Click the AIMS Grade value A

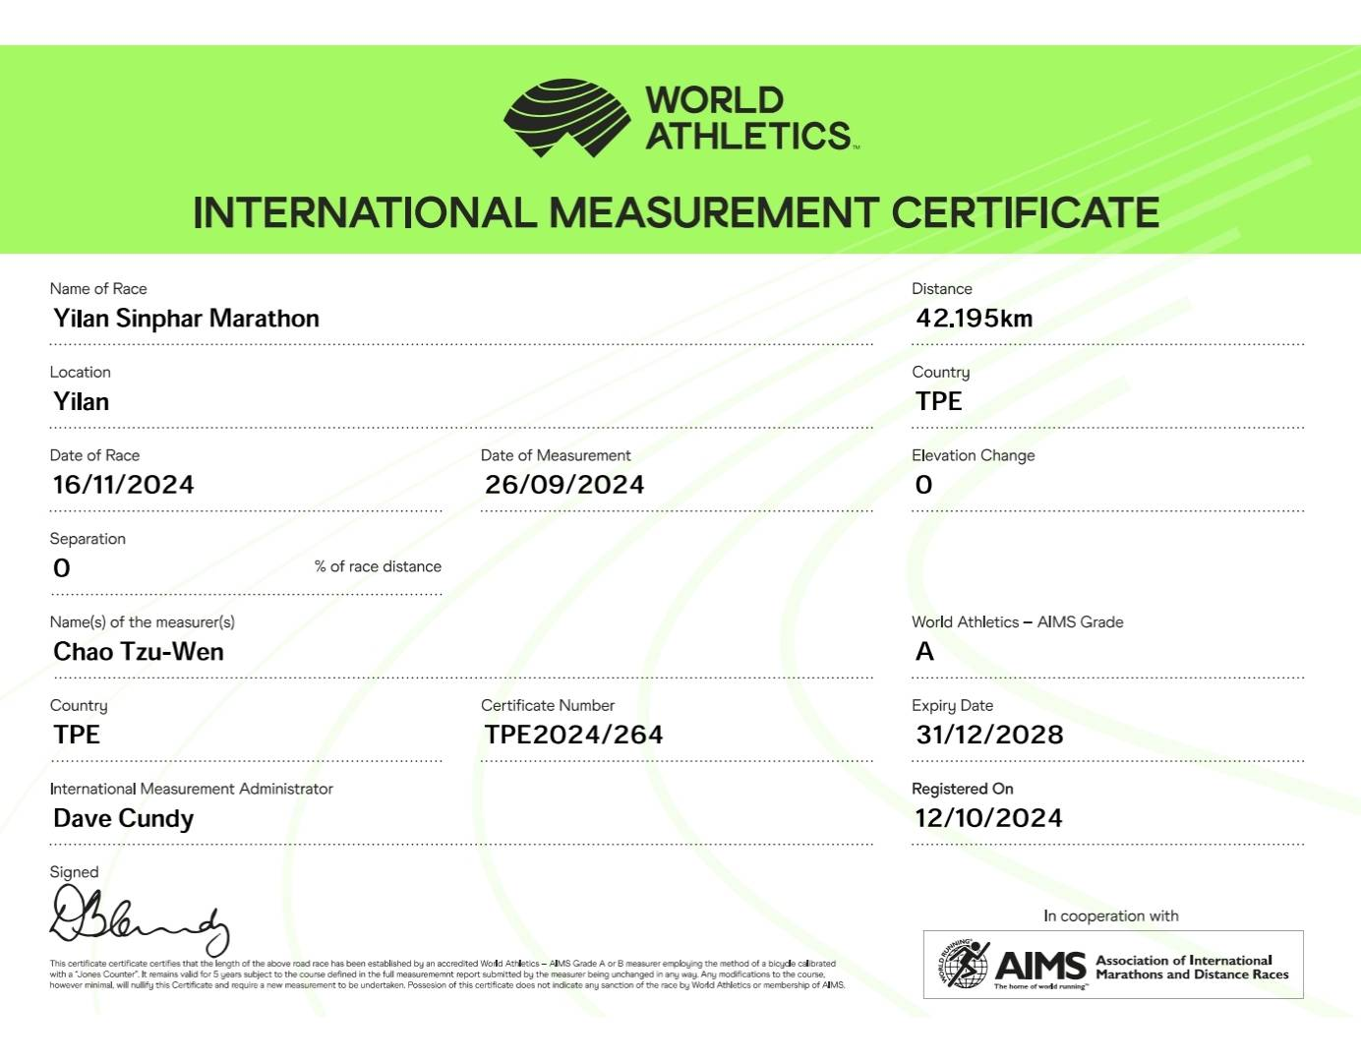click(924, 652)
